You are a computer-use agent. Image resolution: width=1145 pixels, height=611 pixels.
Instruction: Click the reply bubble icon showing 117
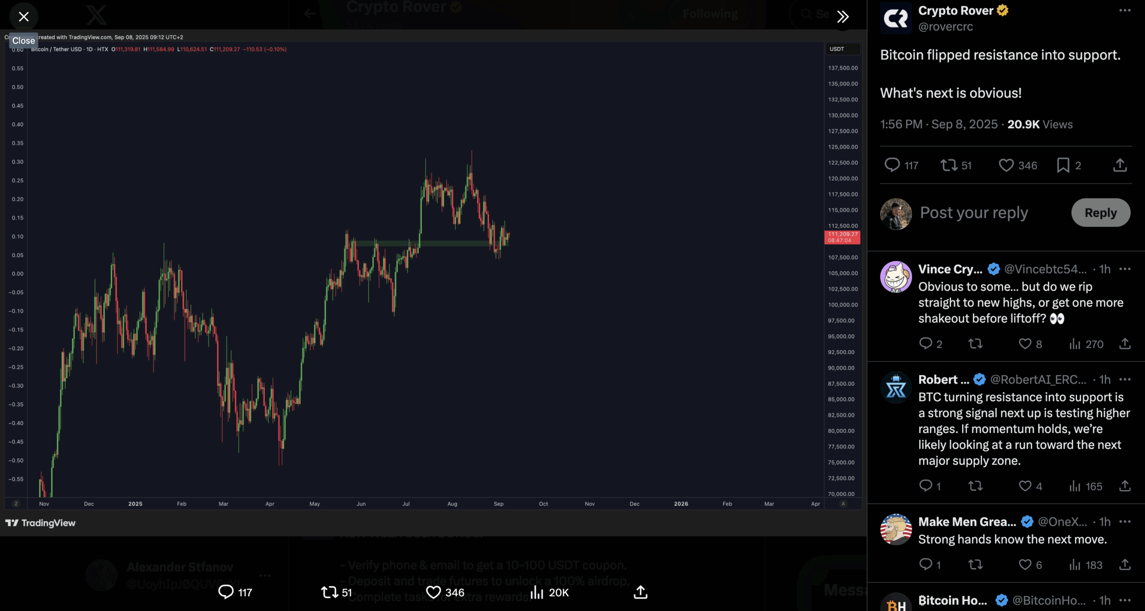tap(892, 165)
